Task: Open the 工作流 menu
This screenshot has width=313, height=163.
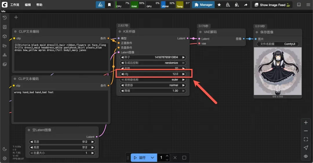Action: 15,5
